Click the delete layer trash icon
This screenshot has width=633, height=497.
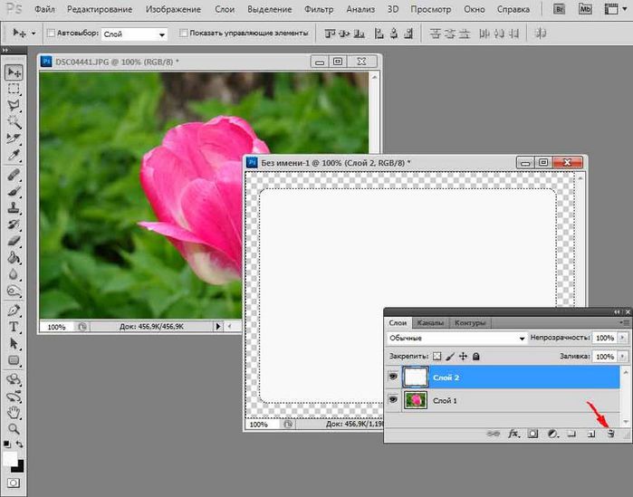[x=610, y=435]
